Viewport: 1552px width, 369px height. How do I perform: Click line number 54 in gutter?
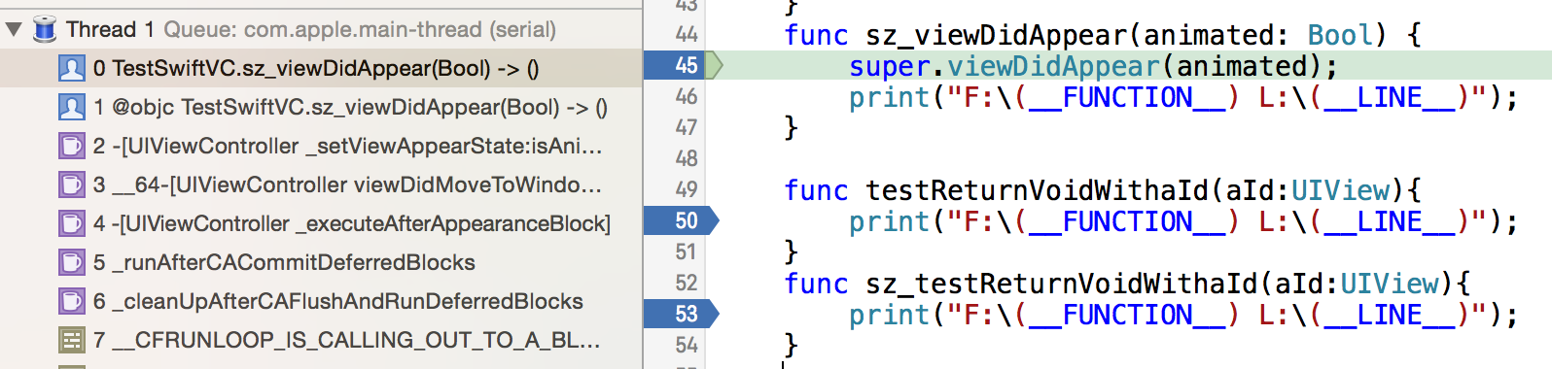coord(687,345)
